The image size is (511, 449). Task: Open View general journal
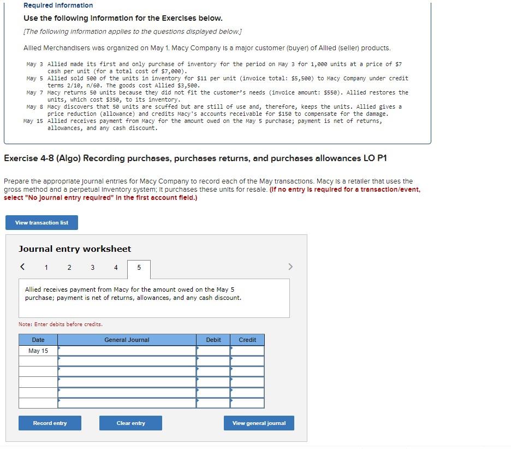(259, 423)
